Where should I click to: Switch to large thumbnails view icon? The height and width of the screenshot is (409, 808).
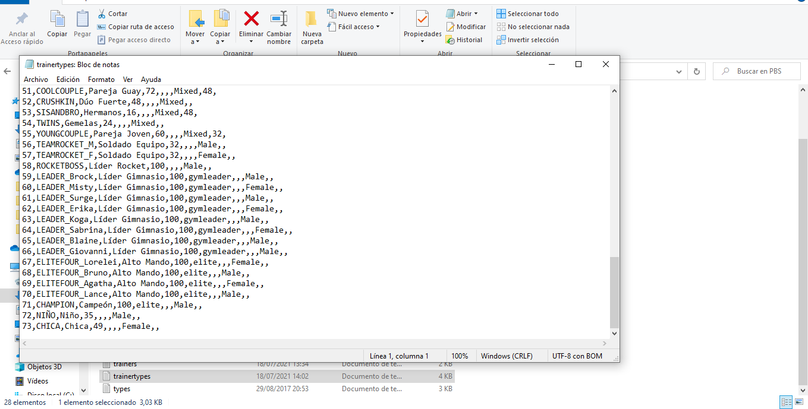(x=800, y=402)
